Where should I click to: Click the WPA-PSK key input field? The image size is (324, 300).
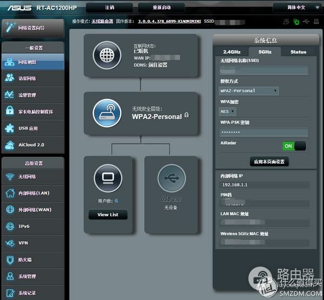coord(264,132)
